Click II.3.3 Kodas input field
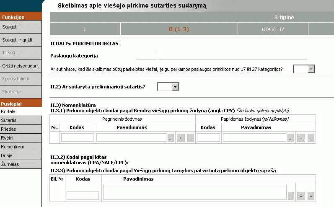Screen dimensions: 334x207 coord(83,196)
